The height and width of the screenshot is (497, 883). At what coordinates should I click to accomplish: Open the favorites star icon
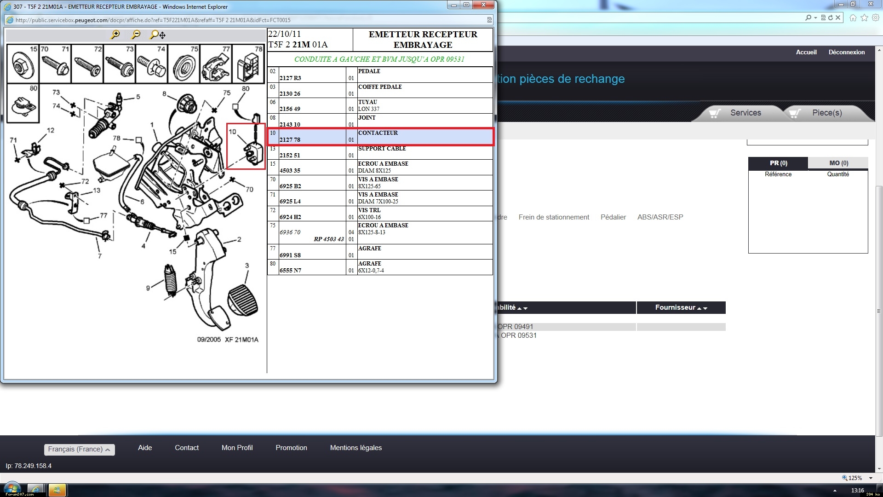(864, 17)
